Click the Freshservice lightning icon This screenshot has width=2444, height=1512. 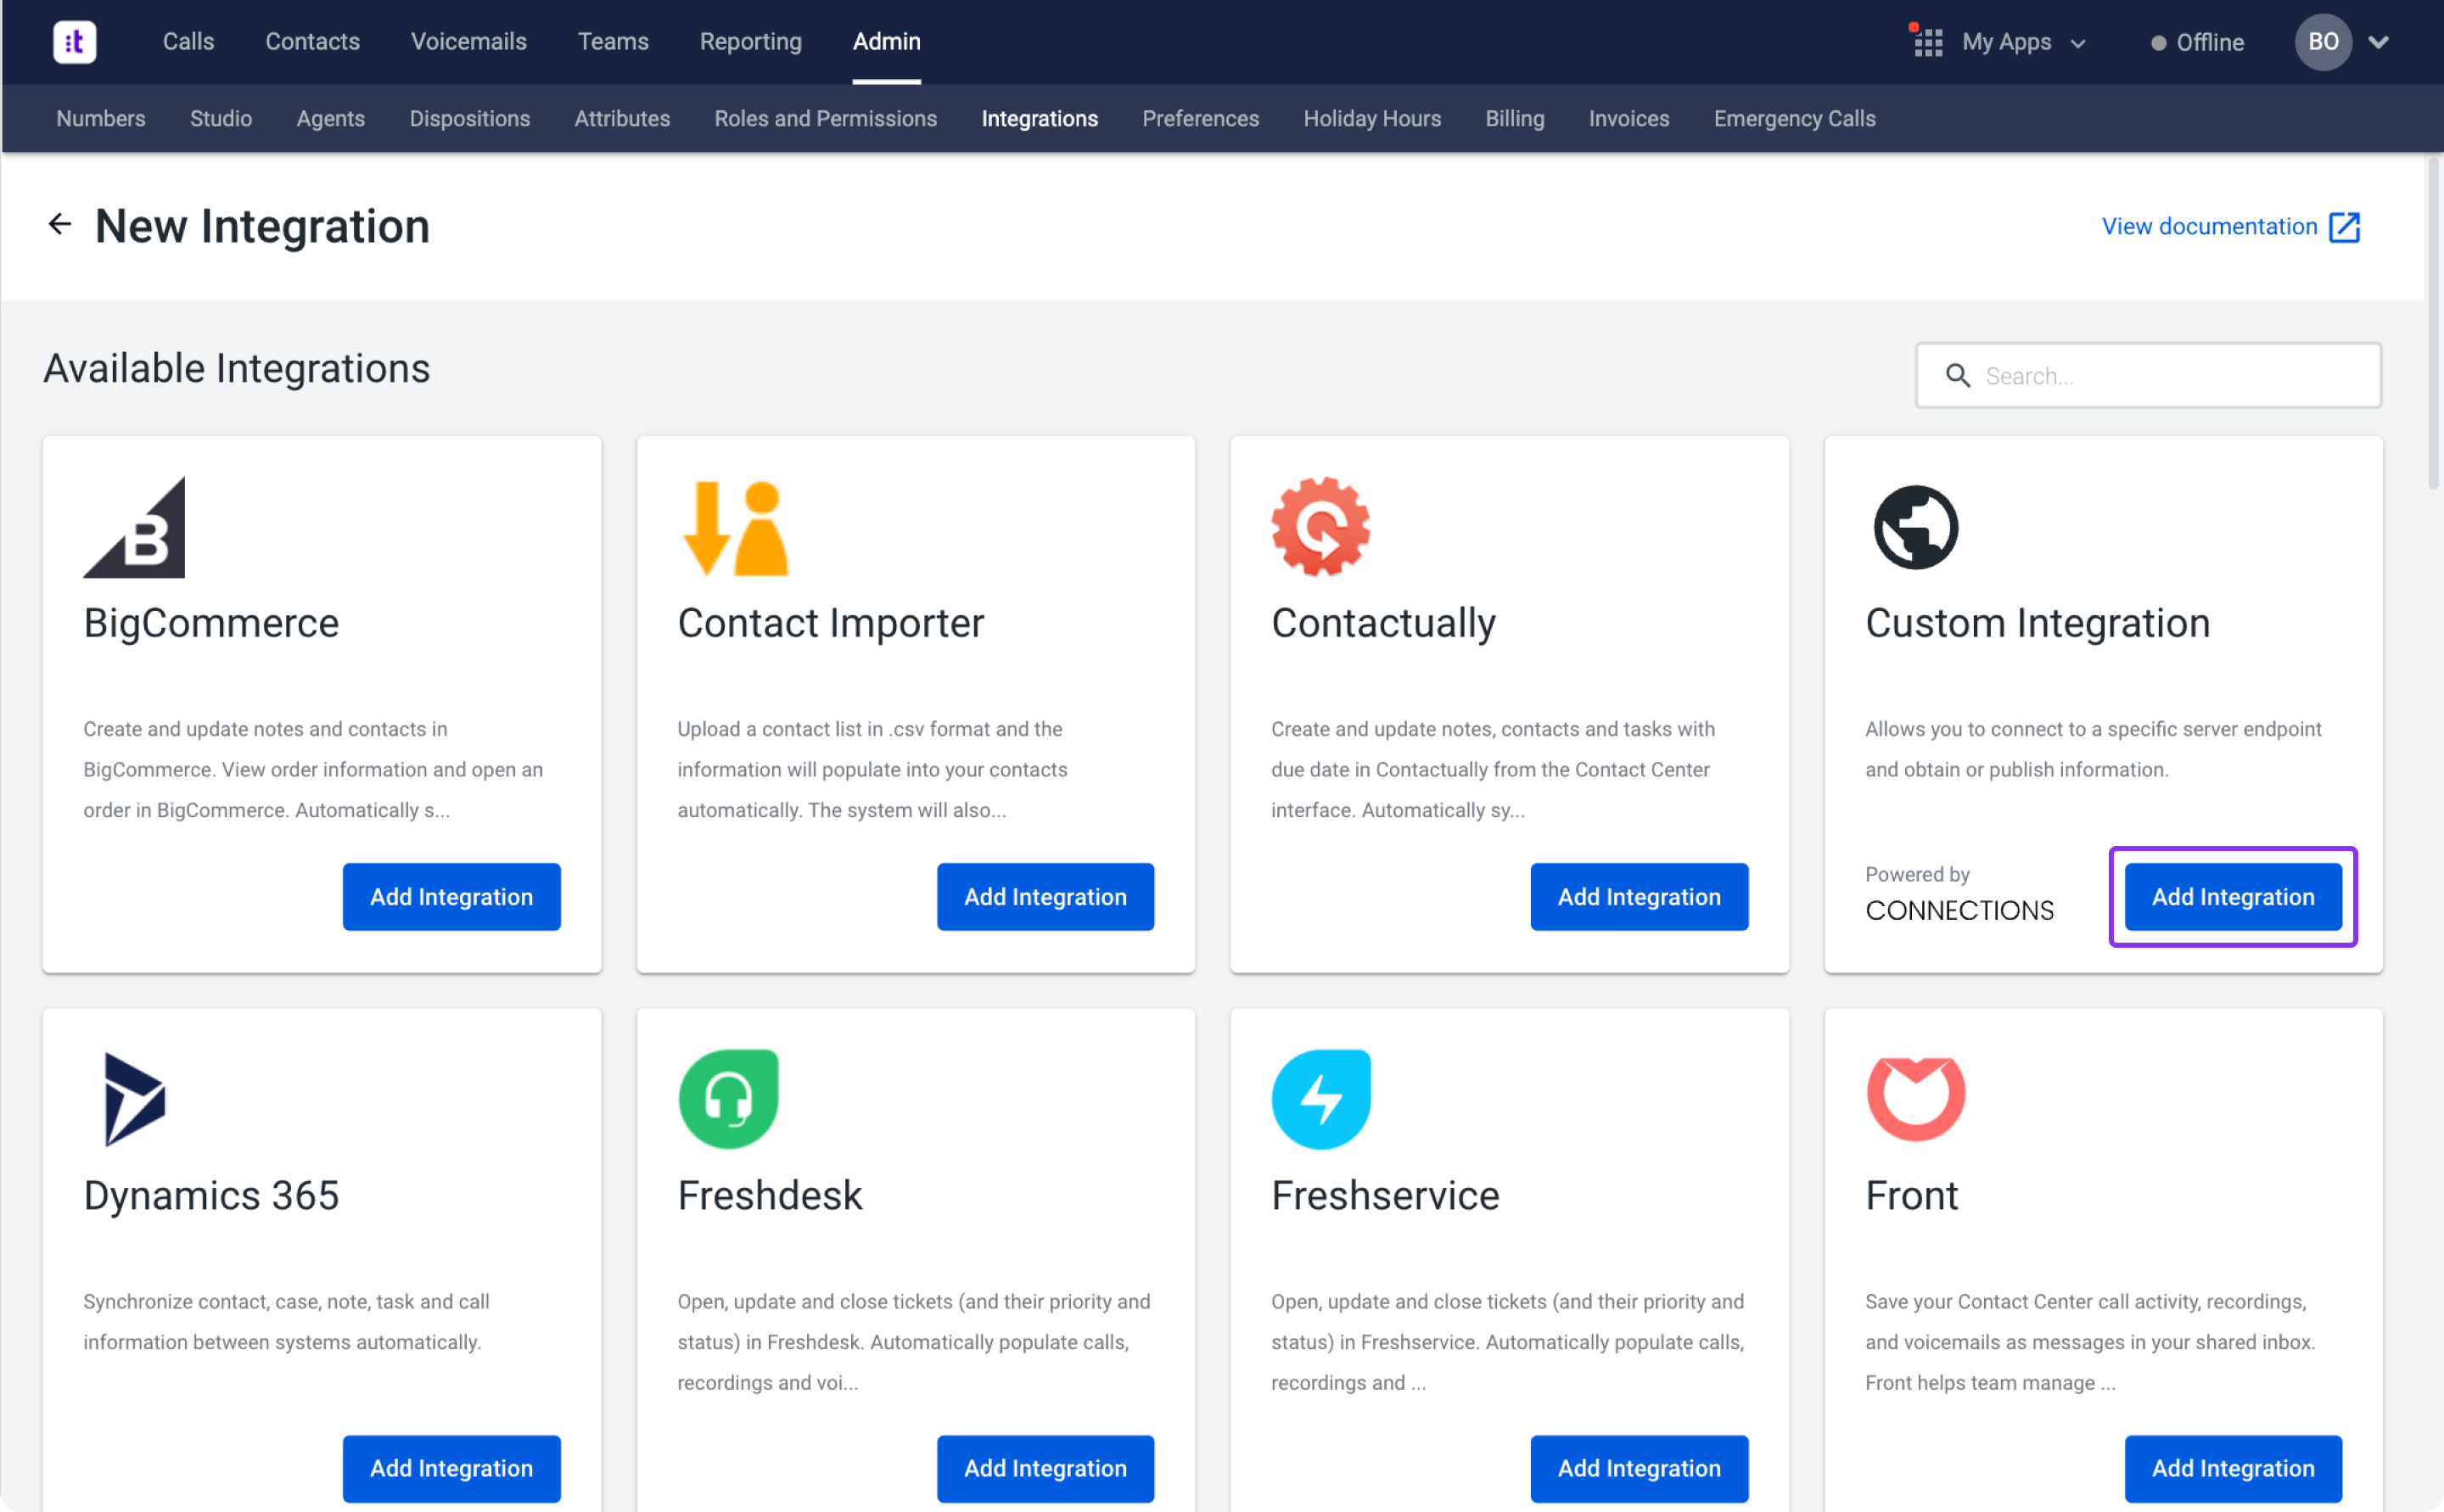coord(1321,1098)
